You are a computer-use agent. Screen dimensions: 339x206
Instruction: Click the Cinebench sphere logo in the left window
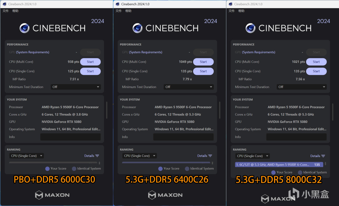[x=25, y=28]
